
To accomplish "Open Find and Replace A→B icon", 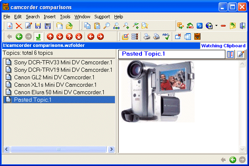I will [116, 26].
